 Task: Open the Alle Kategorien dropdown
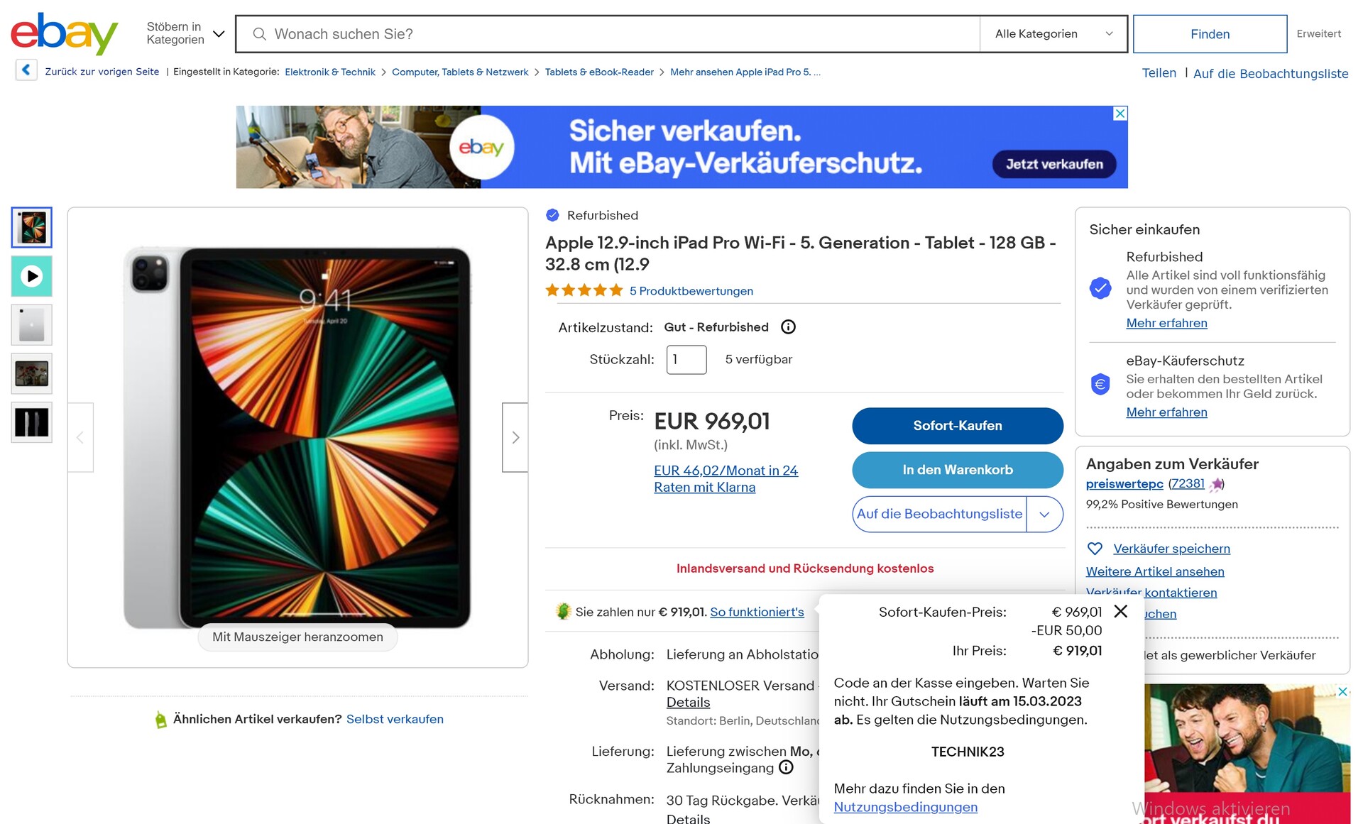pos(1053,34)
